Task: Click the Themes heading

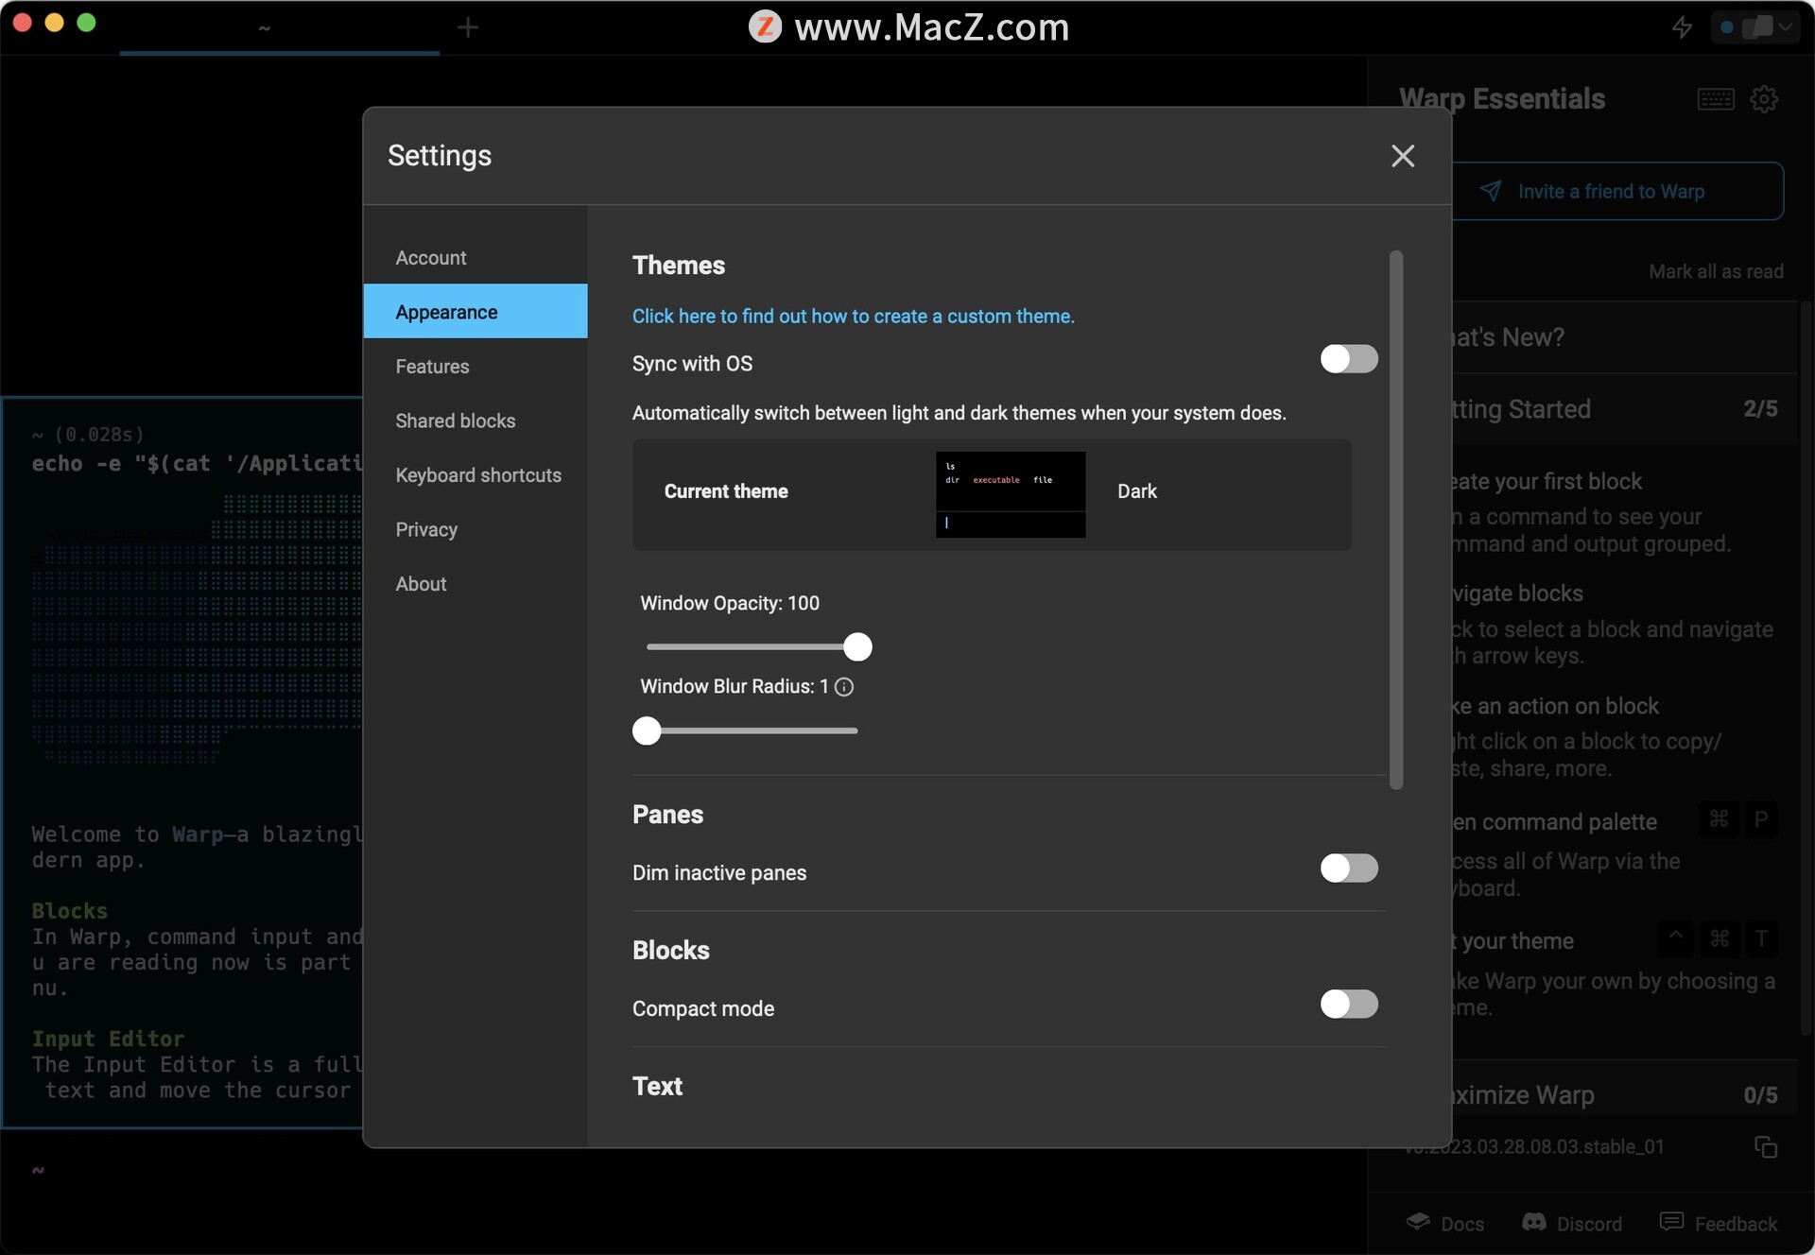Action: 679,266
